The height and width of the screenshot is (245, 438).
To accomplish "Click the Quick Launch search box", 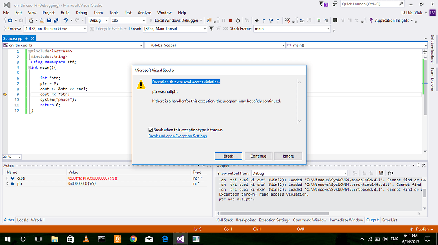I will (372, 3).
